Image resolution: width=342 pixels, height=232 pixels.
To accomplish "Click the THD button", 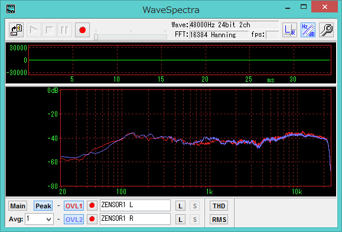I will (x=219, y=206).
